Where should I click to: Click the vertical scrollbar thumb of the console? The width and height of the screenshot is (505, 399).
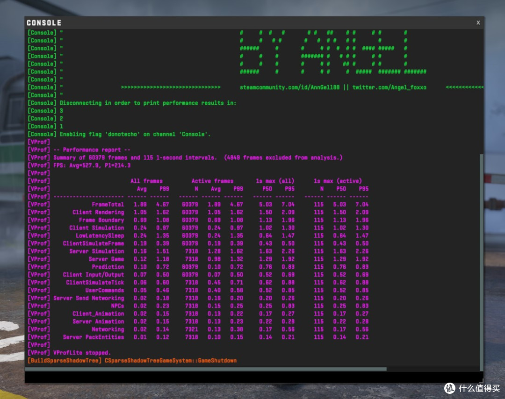tap(482, 263)
